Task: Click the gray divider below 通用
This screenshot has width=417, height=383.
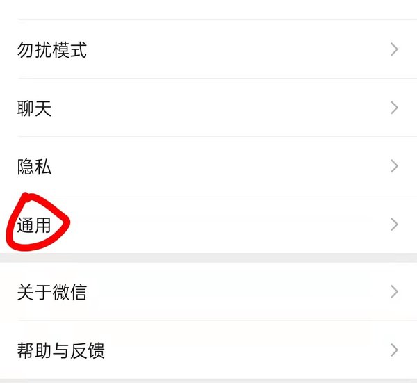Action: point(208,258)
